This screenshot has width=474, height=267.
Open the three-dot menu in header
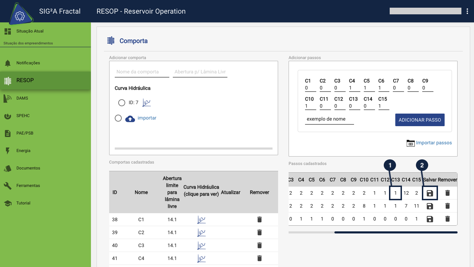467,11
